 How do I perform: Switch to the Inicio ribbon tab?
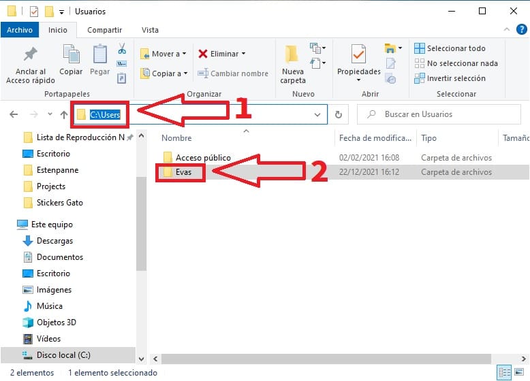[x=58, y=30]
